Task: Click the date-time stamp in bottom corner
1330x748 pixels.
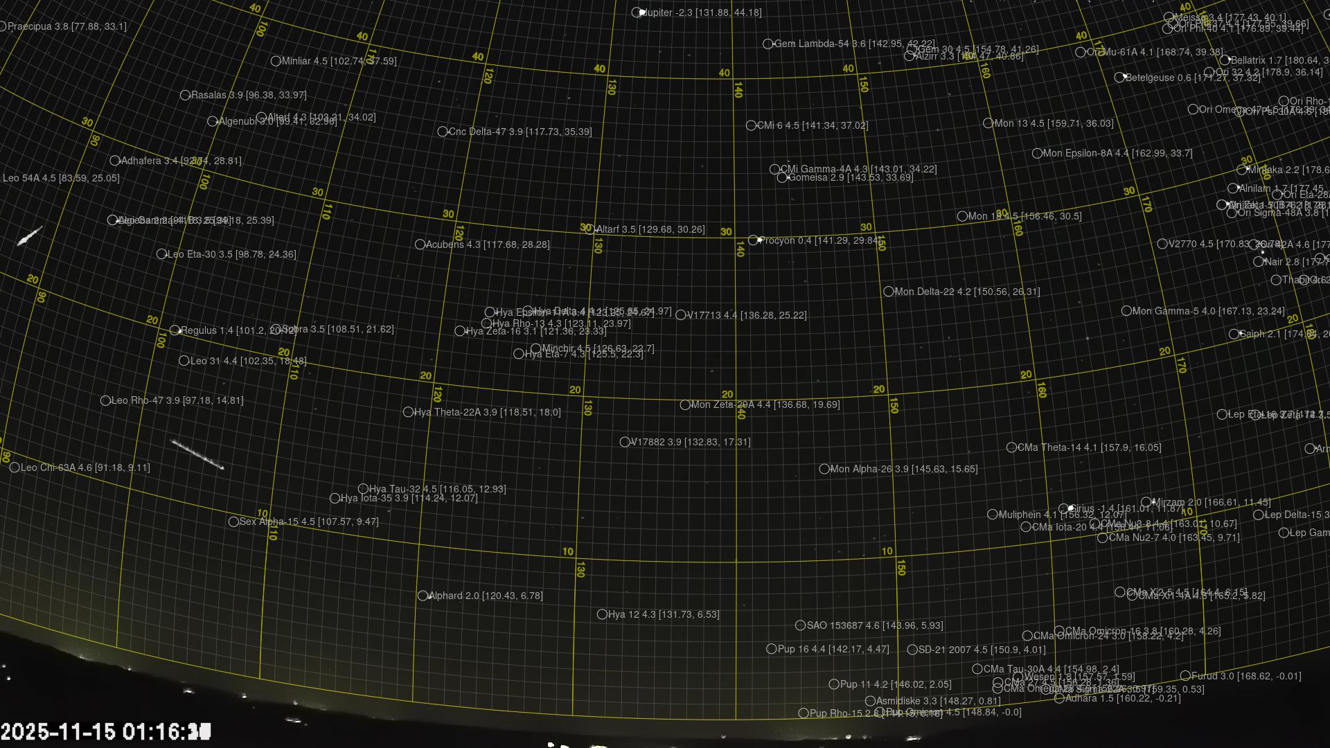Action: [105, 731]
